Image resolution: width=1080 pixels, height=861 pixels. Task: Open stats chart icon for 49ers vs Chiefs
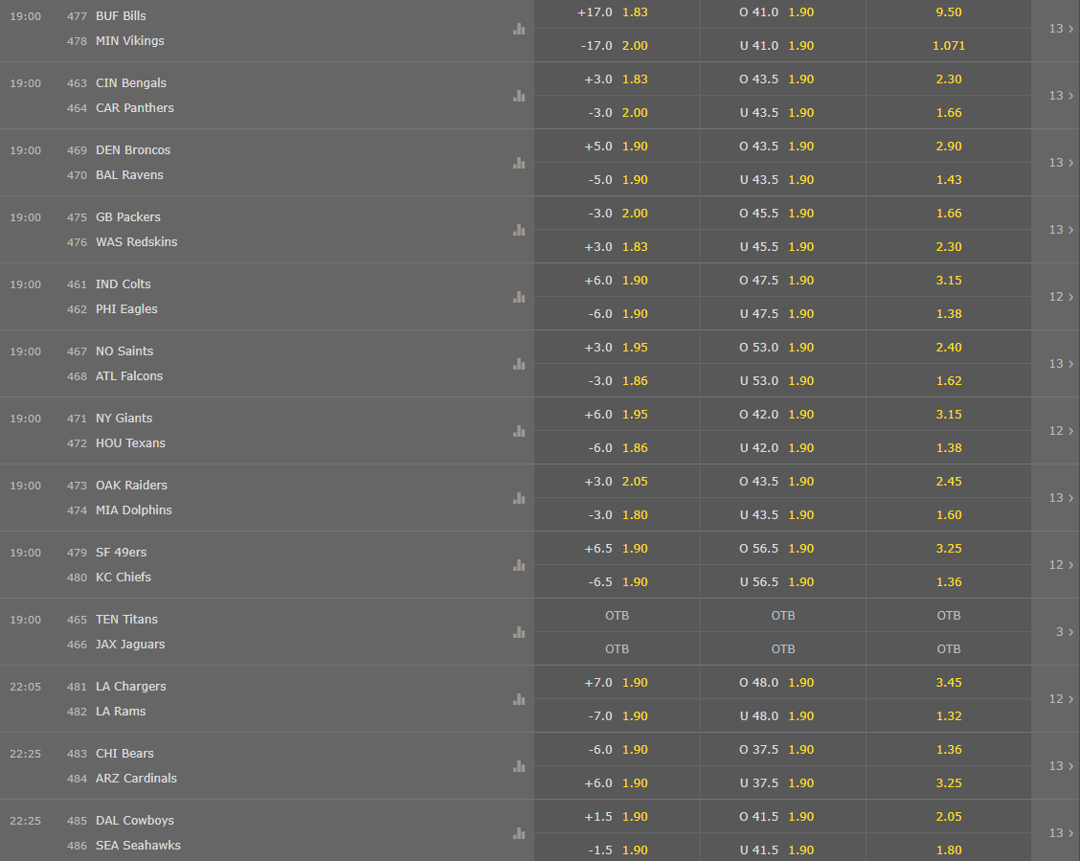[x=519, y=565]
